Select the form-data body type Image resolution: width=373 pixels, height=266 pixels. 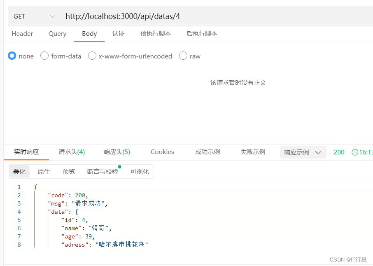pyautogui.click(x=44, y=56)
